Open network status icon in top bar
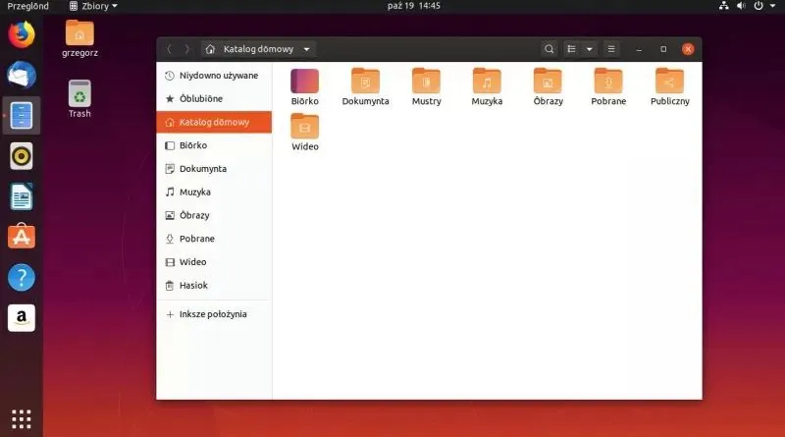Image resolution: width=785 pixels, height=437 pixels. (x=724, y=6)
